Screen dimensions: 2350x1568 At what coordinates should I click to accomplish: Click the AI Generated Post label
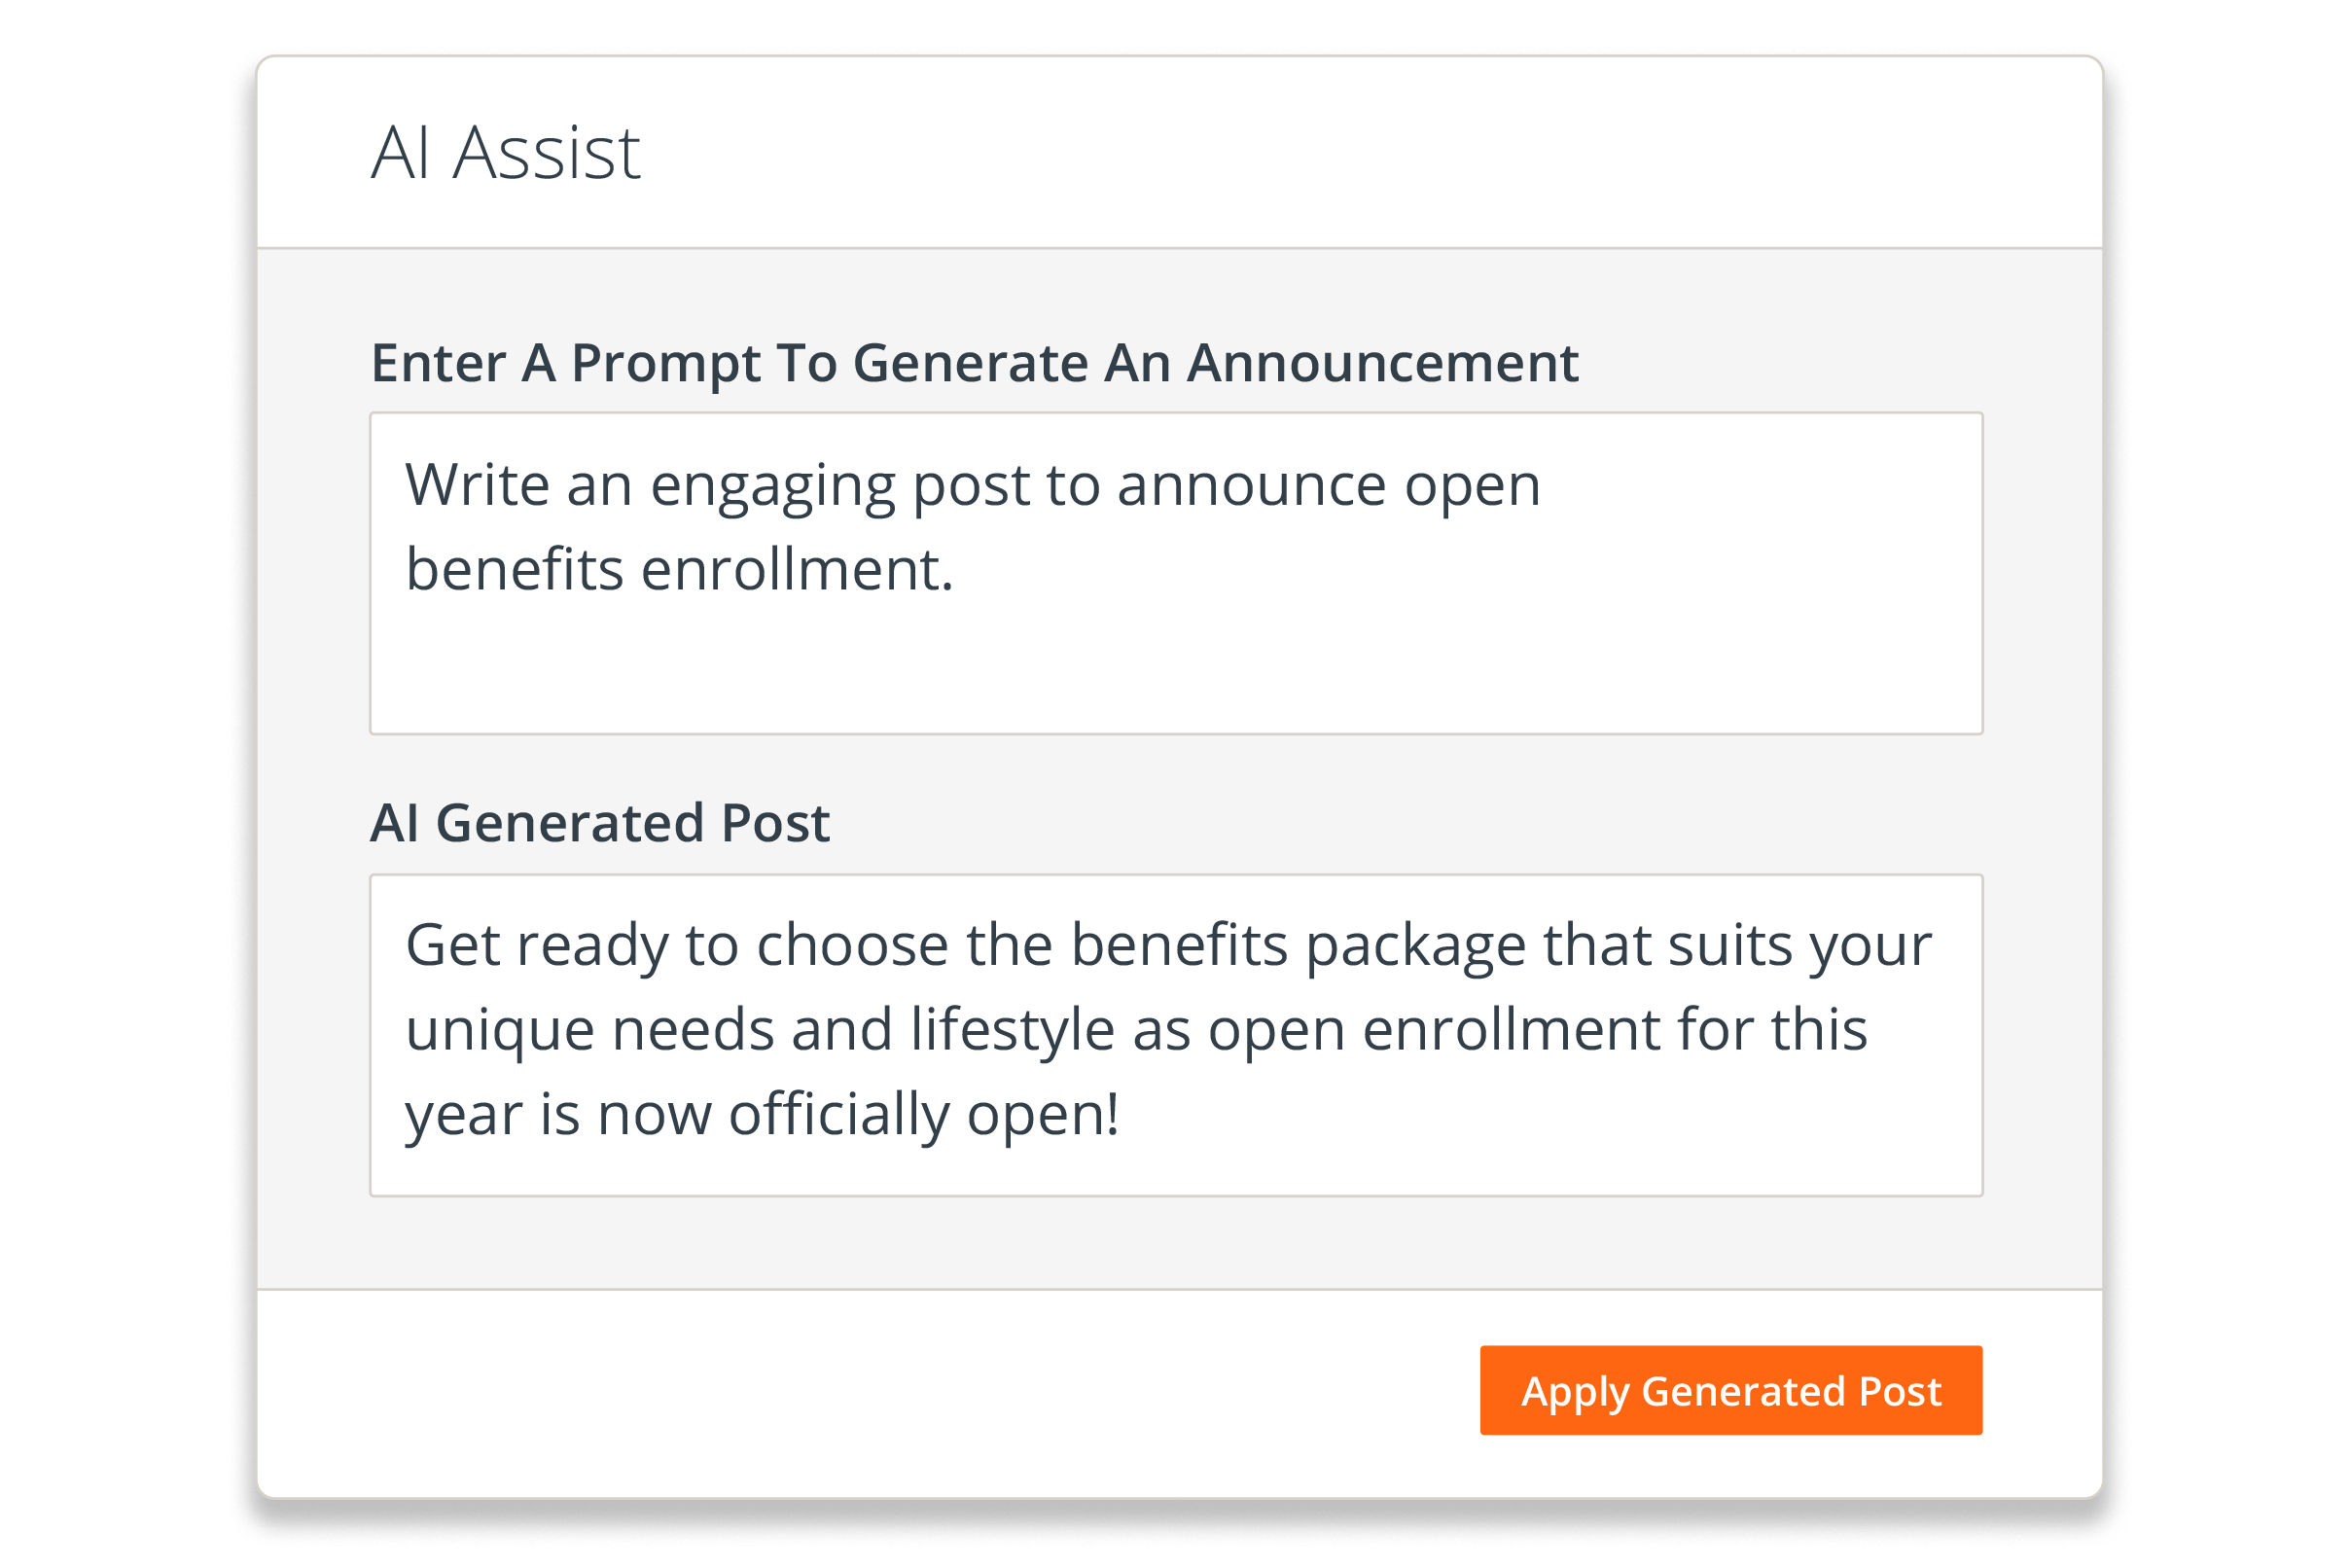click(x=600, y=822)
